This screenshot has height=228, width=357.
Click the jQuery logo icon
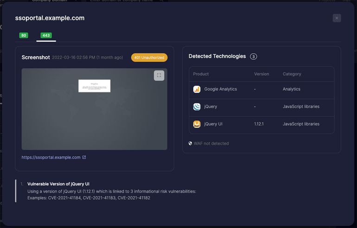pos(197,107)
